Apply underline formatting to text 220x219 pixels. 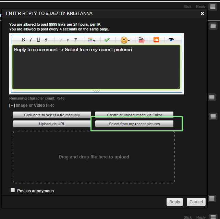tap(38, 40)
